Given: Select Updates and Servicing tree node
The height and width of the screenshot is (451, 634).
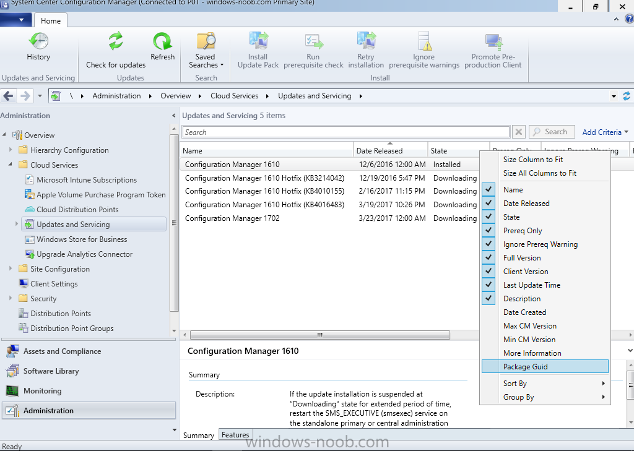Looking at the screenshot, I should pos(94,225).
